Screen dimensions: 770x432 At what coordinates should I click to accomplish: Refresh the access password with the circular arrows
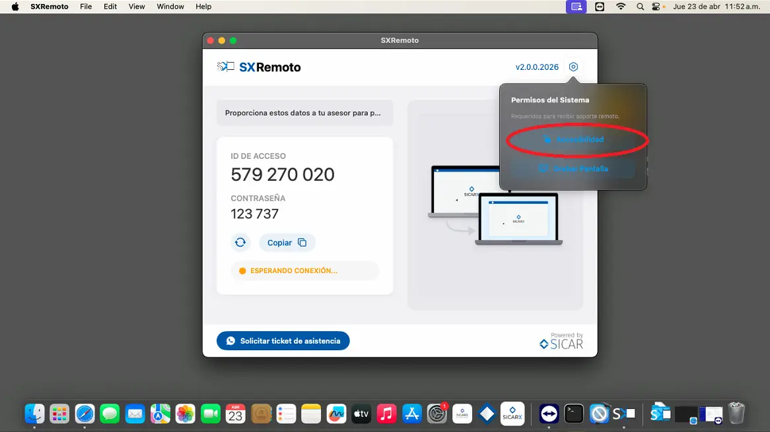tap(240, 242)
